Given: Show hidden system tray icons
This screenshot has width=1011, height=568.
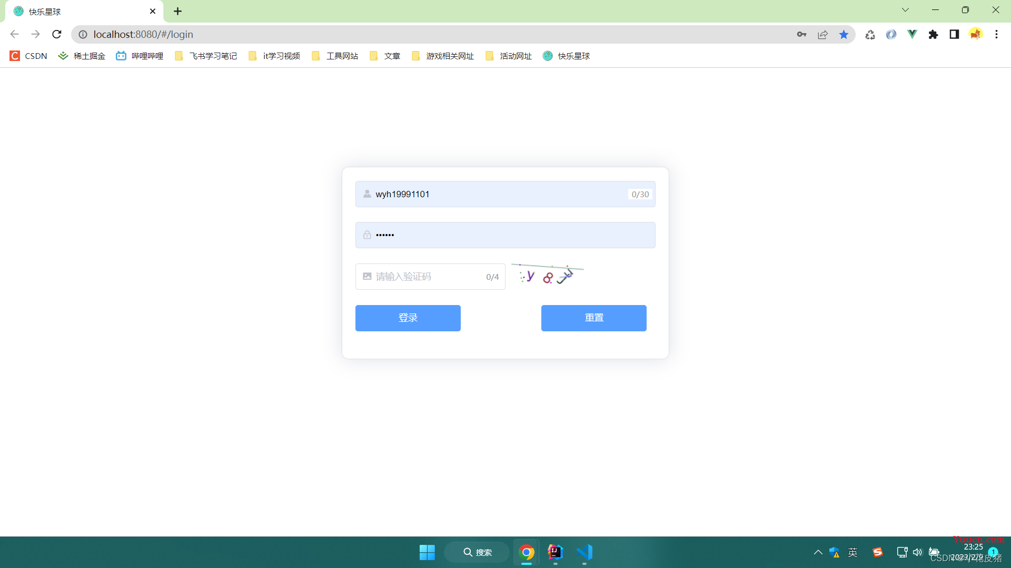Looking at the screenshot, I should (x=818, y=552).
